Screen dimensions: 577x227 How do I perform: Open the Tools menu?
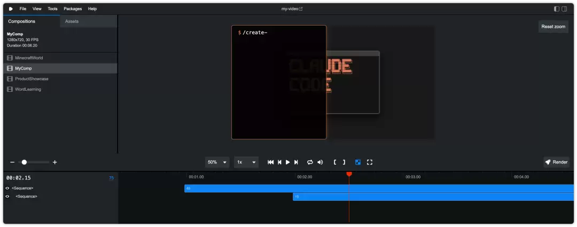click(x=52, y=9)
